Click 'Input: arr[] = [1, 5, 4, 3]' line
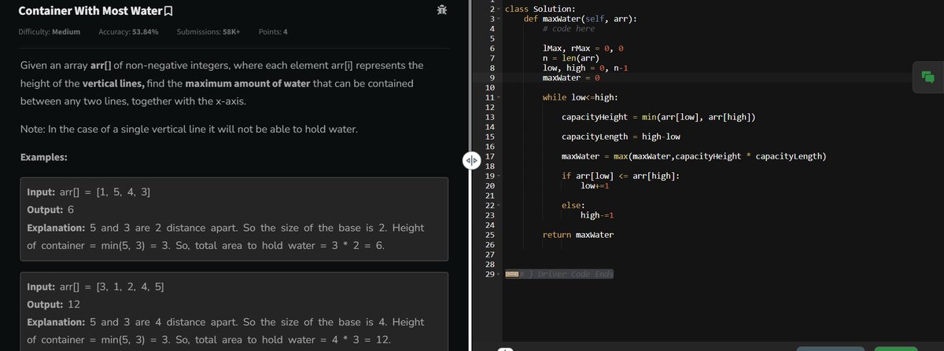The height and width of the screenshot is (351, 944). point(90,192)
